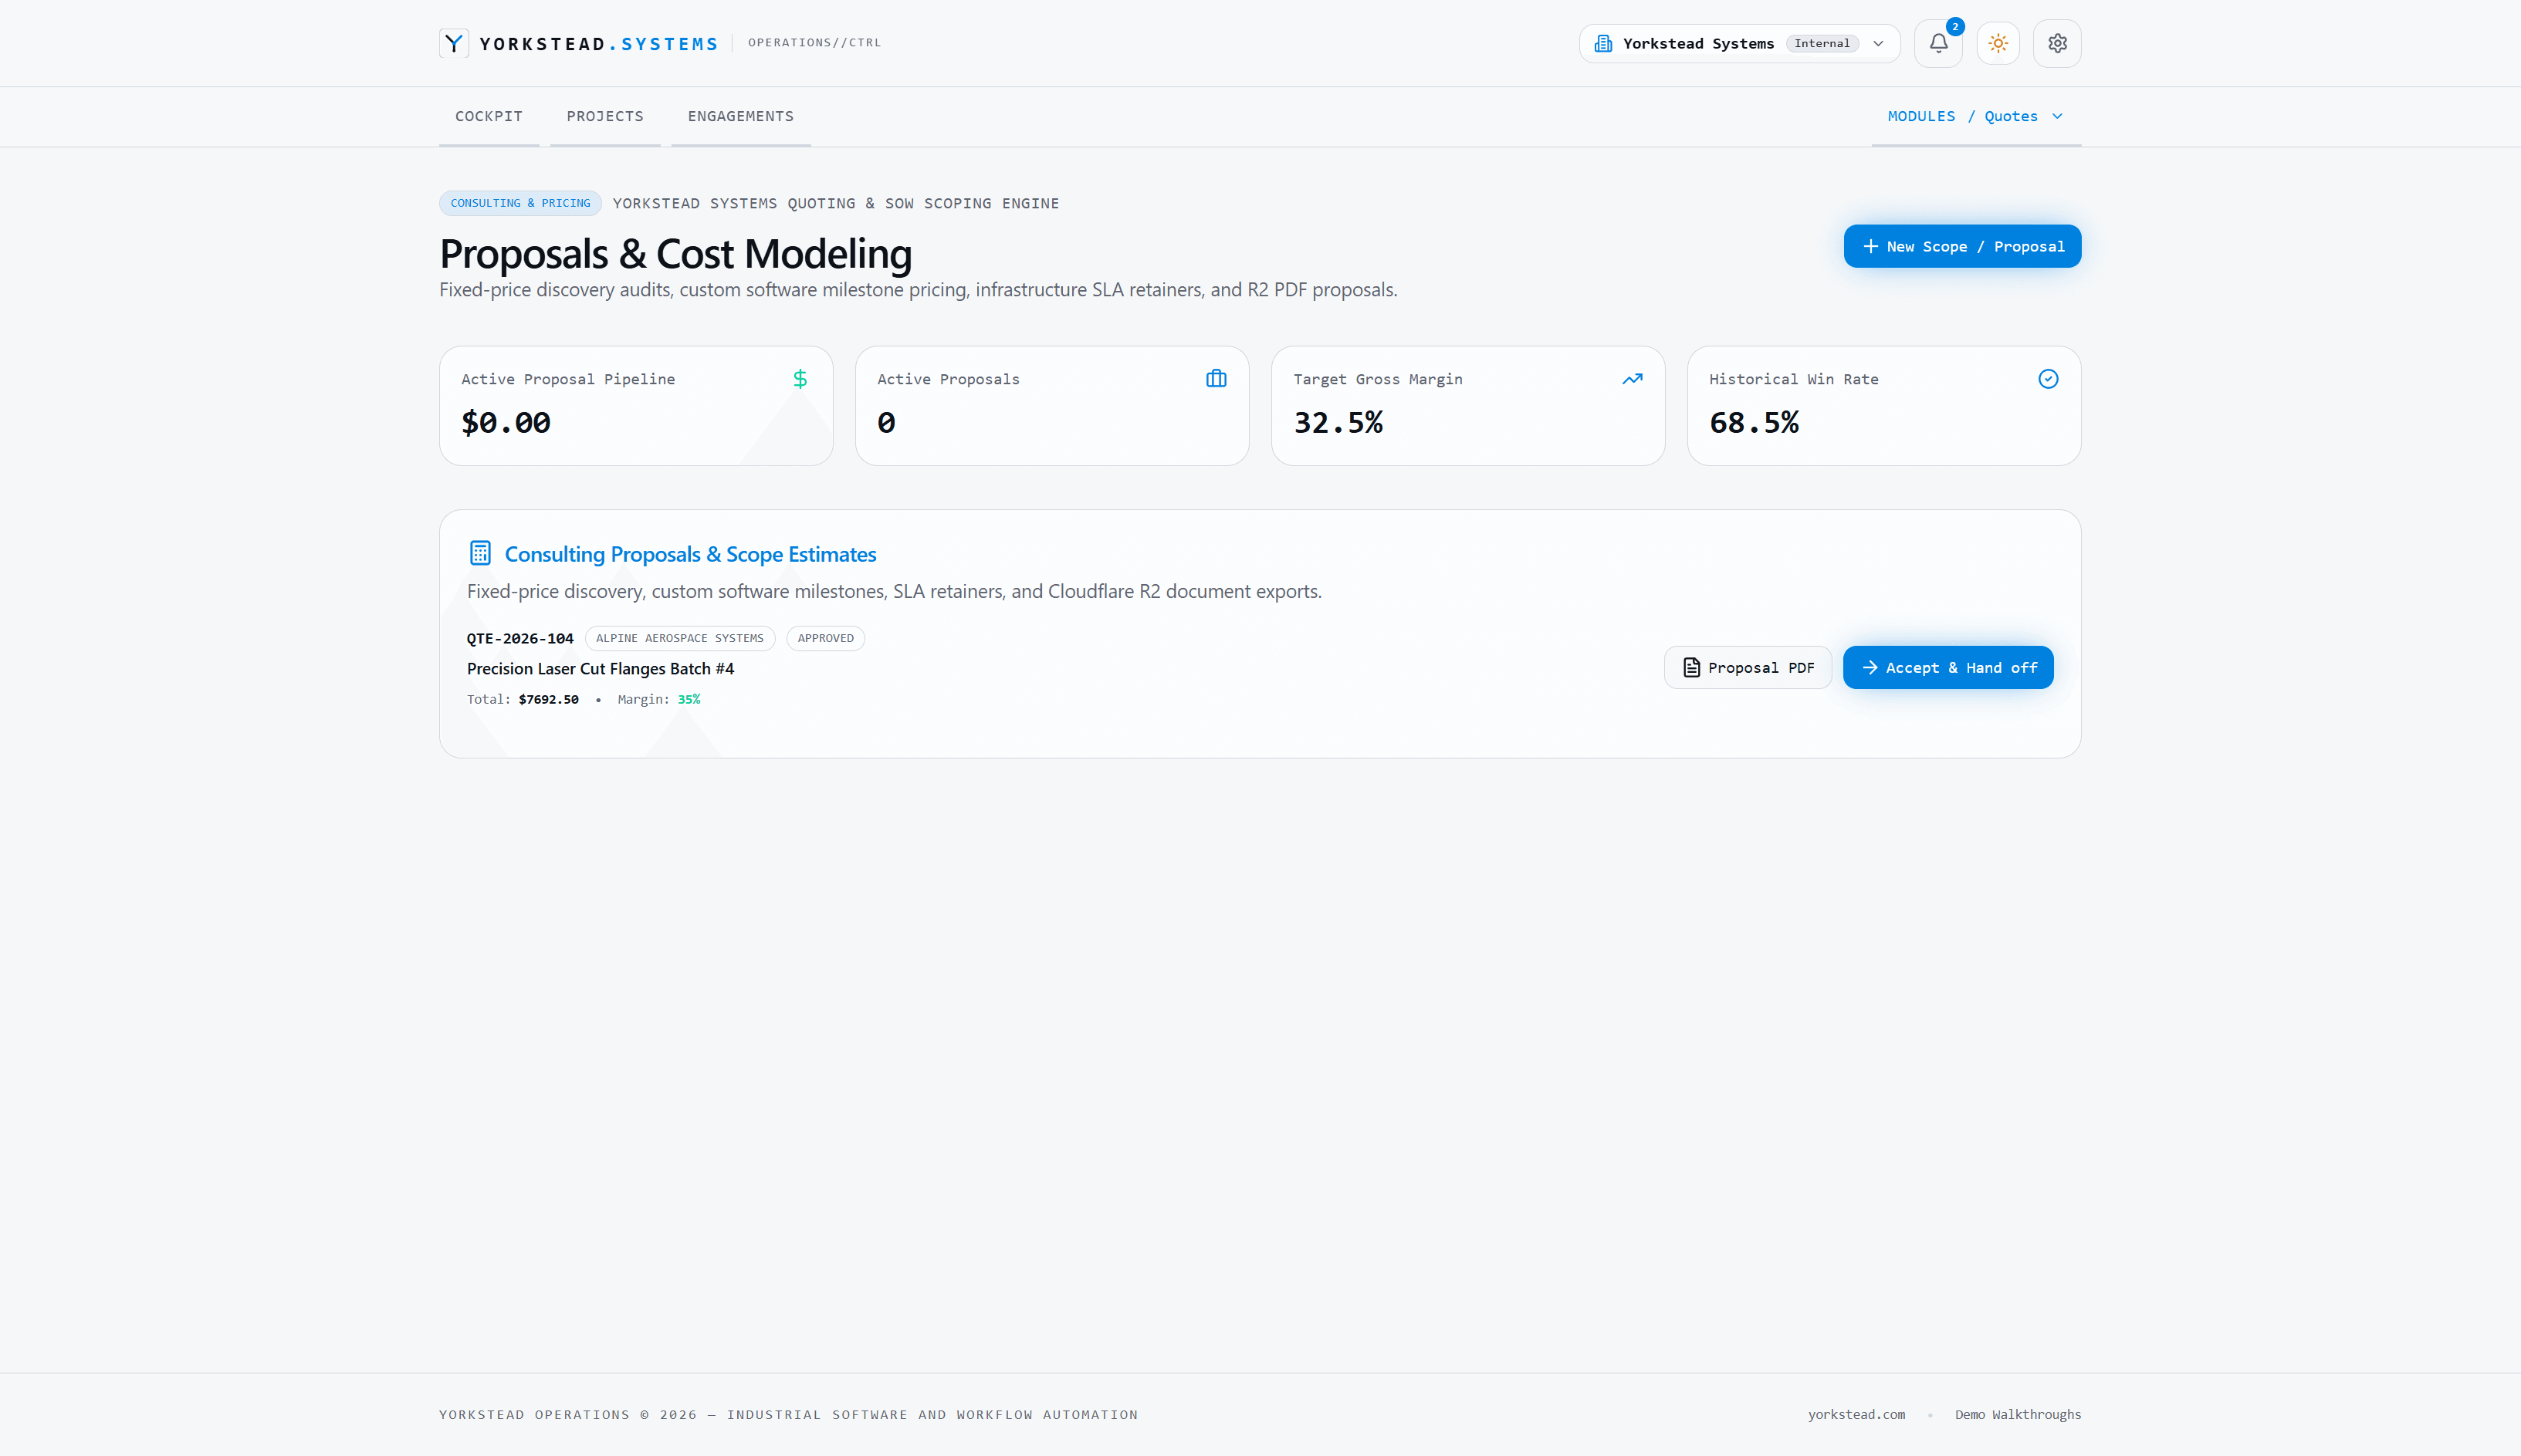
Task: Click the Proposals & Cost Modeling heading
Action: tap(675, 254)
